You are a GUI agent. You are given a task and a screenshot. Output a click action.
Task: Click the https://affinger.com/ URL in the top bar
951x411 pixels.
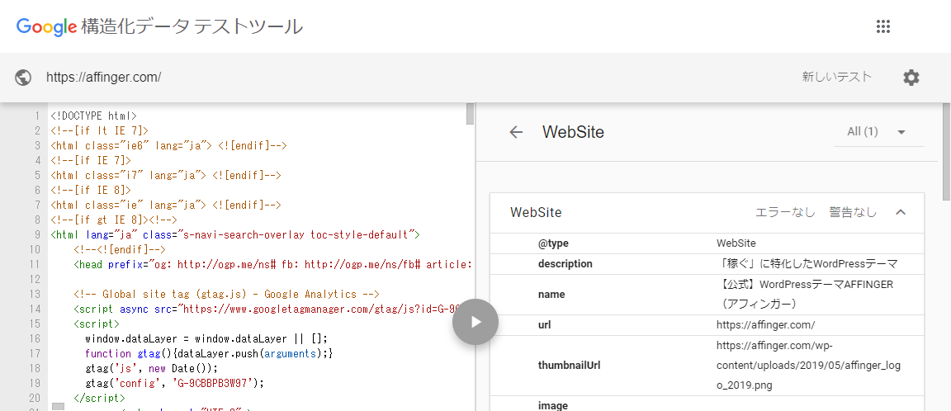coord(103,78)
